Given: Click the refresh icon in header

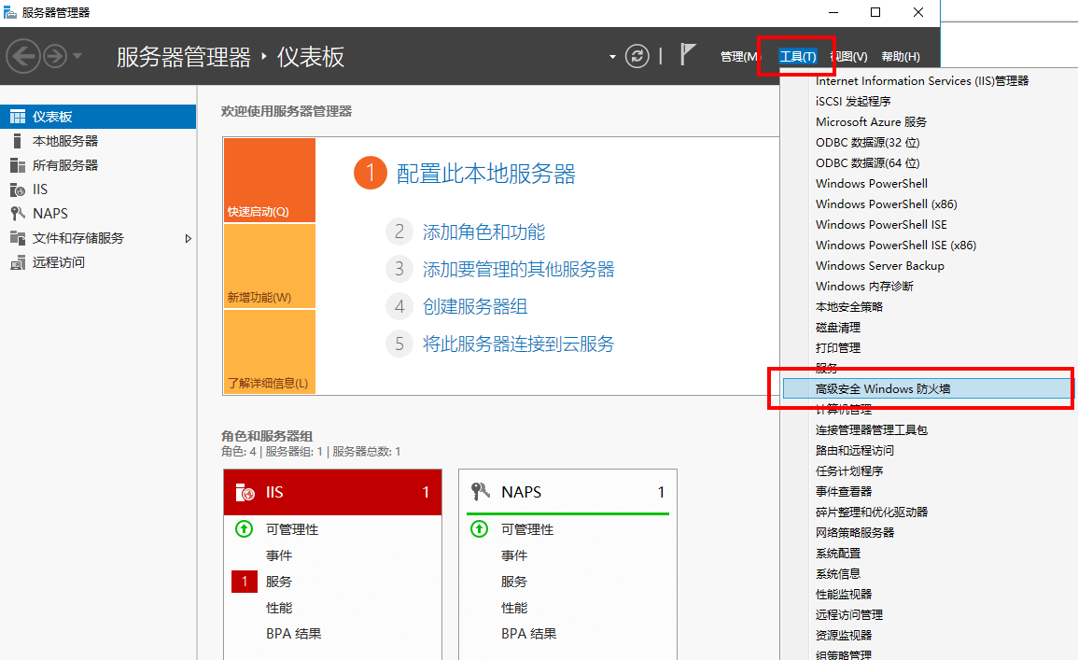Looking at the screenshot, I should pos(637,56).
